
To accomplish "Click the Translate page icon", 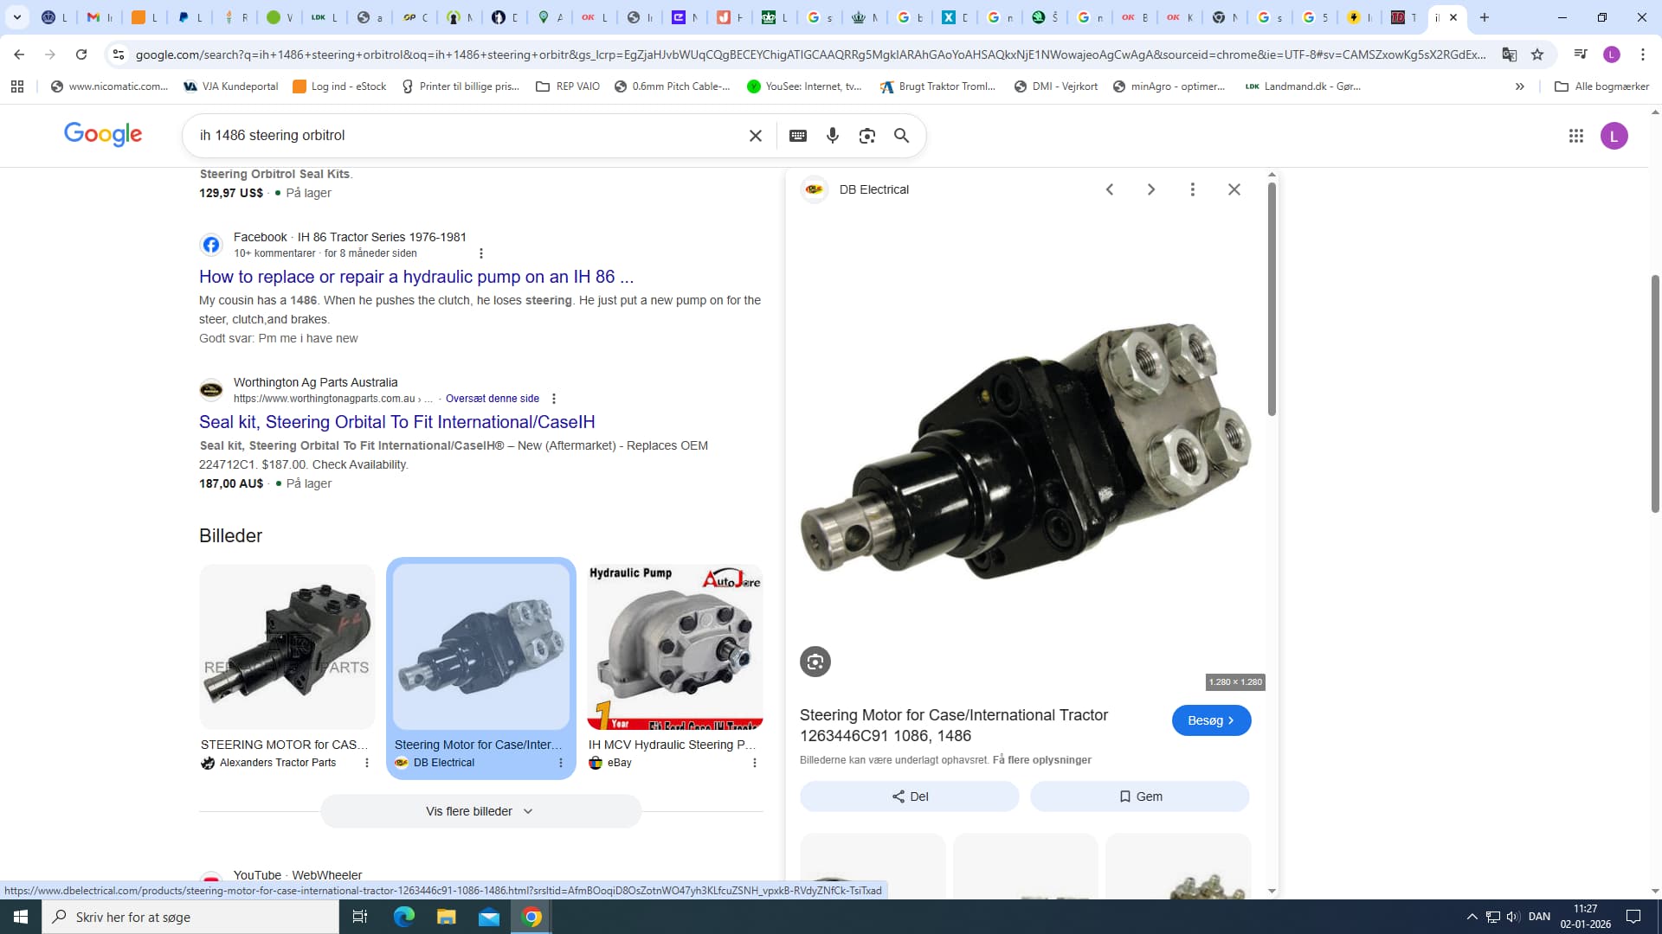I will pyautogui.click(x=1509, y=54).
